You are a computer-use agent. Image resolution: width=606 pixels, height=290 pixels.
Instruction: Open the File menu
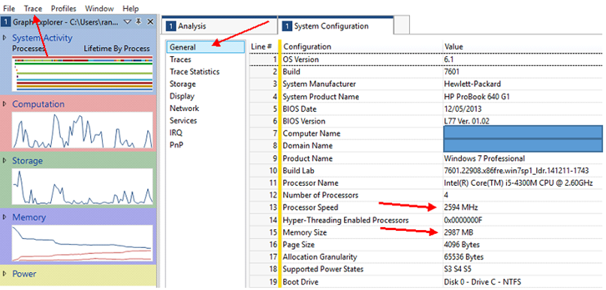click(9, 8)
